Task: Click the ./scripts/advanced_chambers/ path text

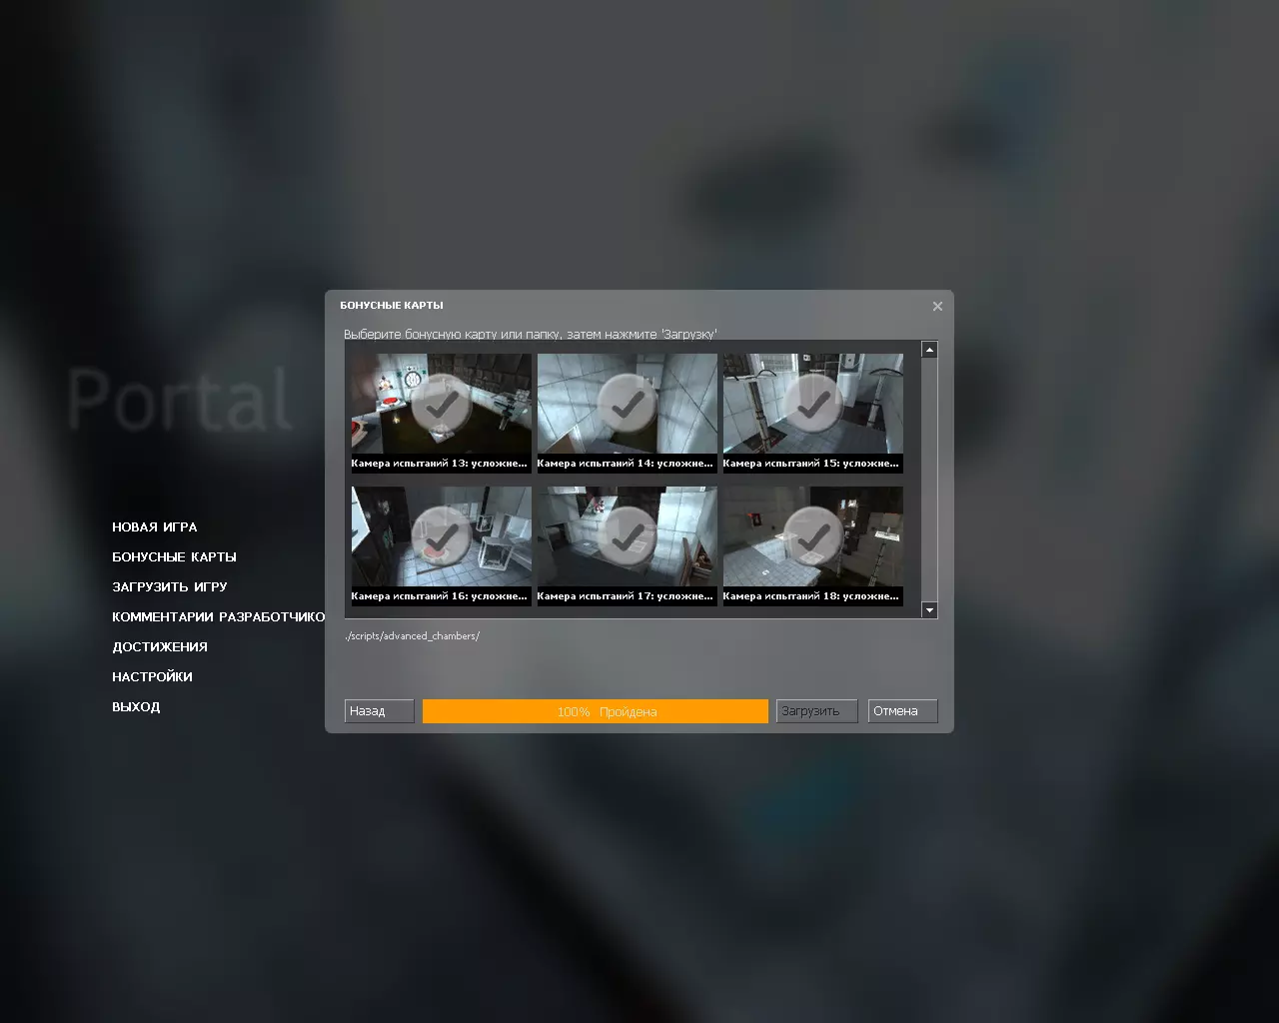Action: coord(412,636)
